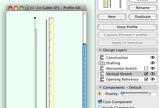
Task: Click Capture Element's profile button
Action: click(127, 35)
